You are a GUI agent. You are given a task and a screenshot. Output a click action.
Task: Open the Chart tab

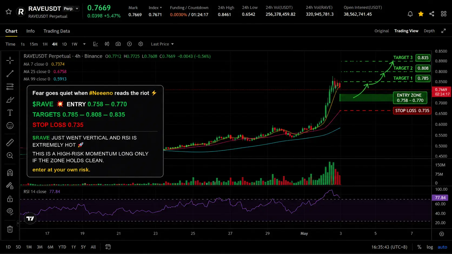[11, 31]
